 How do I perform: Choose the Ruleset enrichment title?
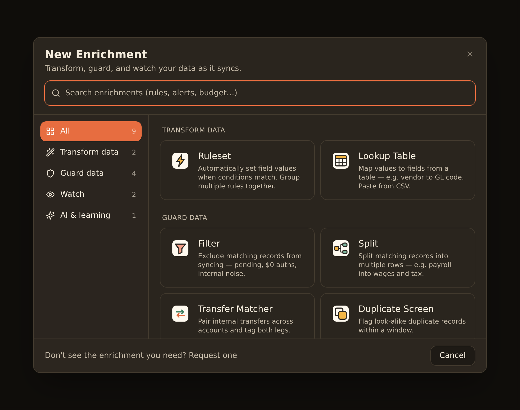pos(214,156)
